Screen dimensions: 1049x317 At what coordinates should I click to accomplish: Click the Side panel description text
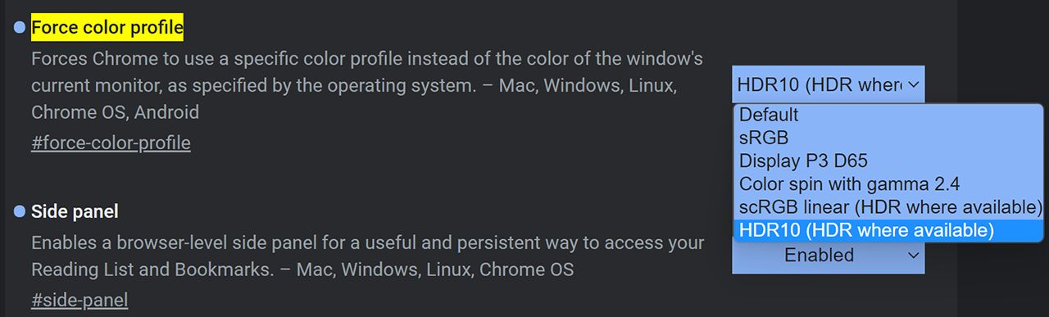(x=368, y=256)
